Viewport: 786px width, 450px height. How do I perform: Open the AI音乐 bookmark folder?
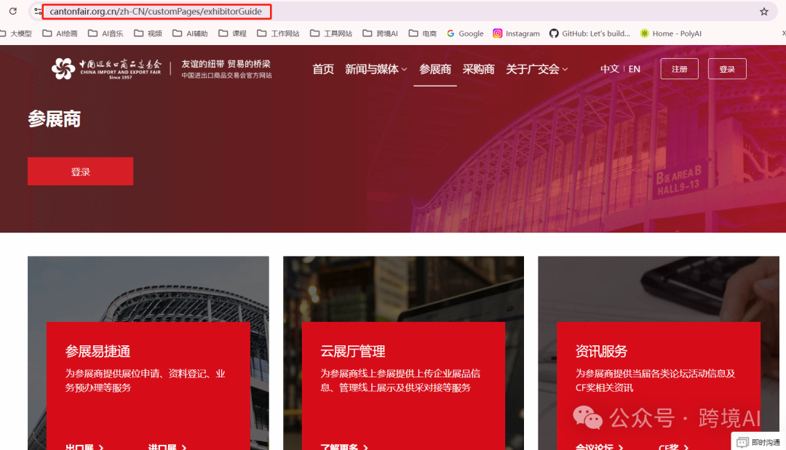(x=106, y=33)
